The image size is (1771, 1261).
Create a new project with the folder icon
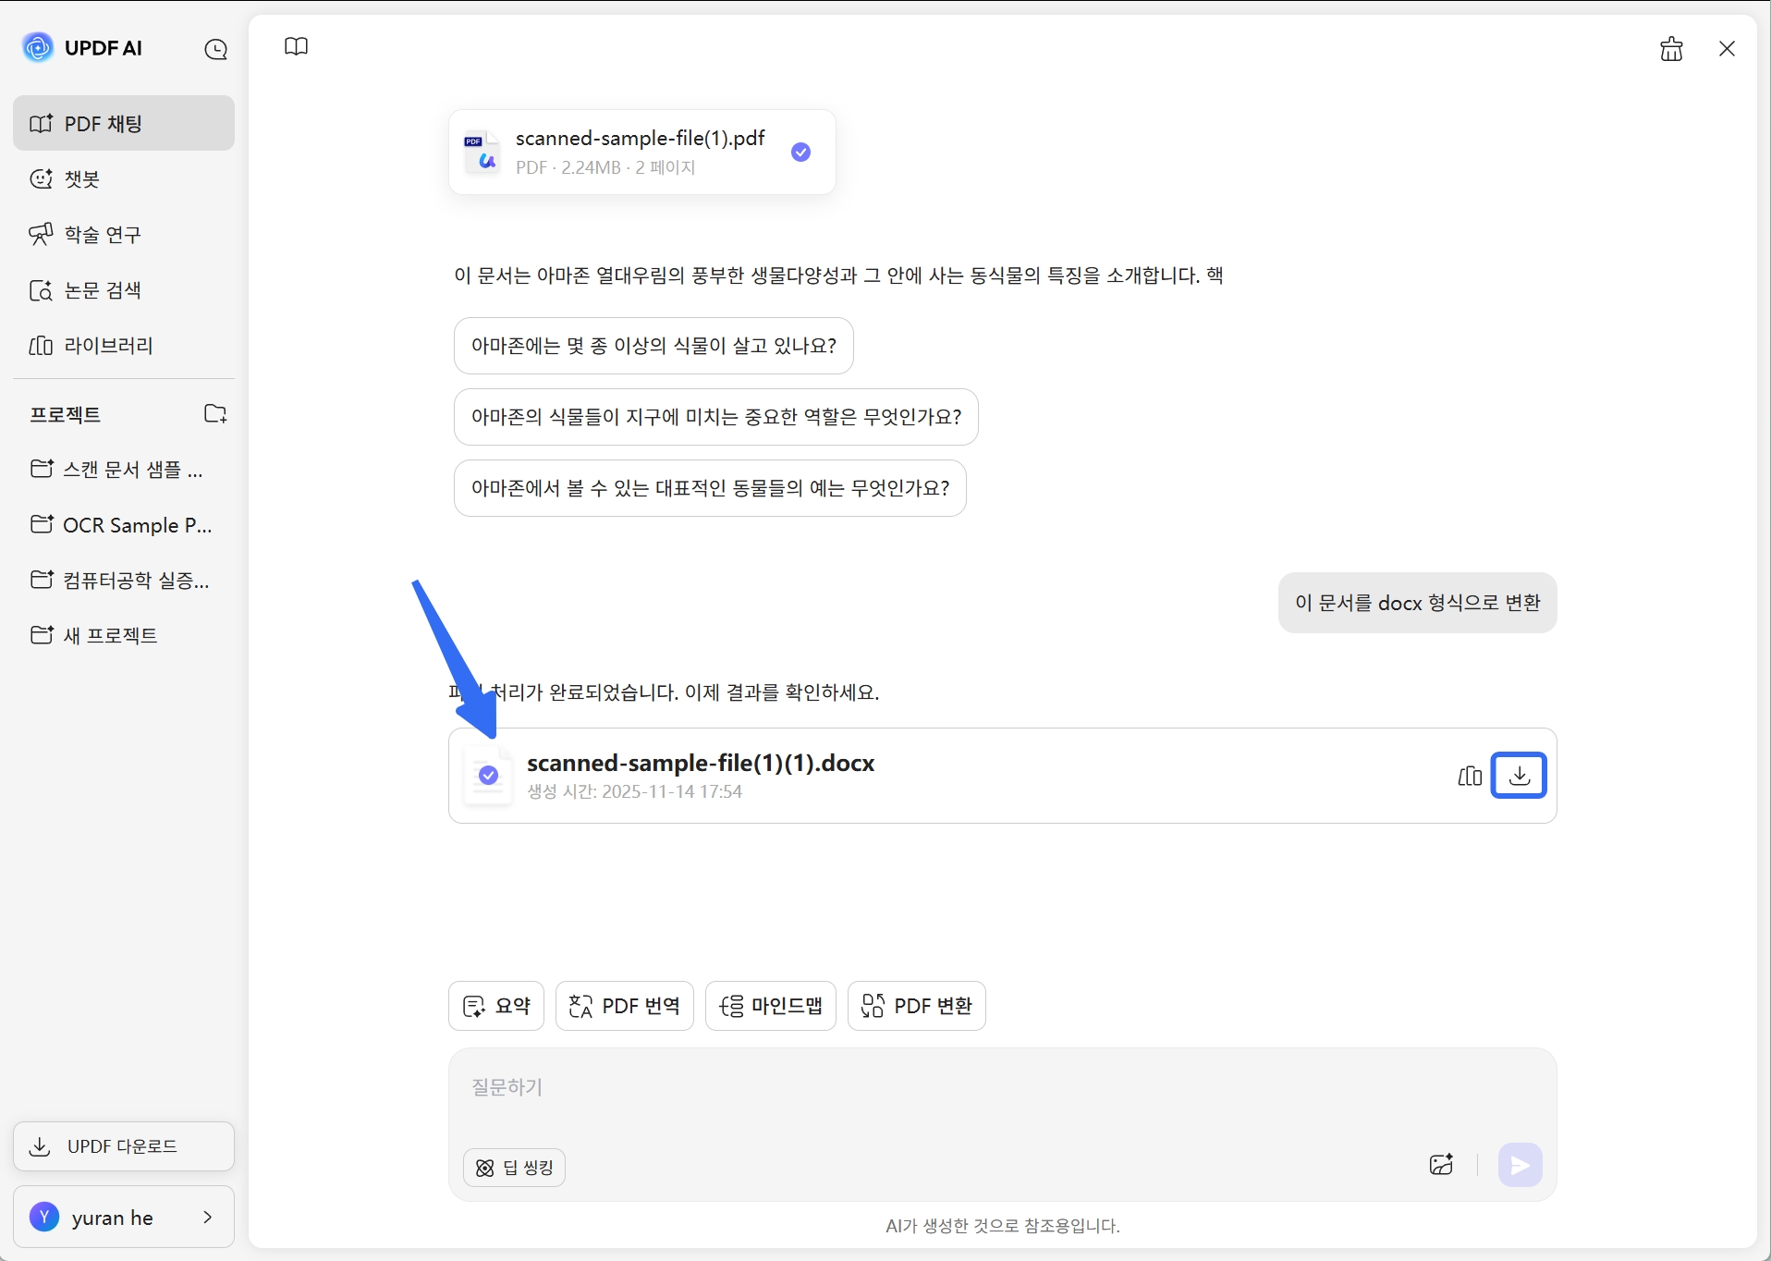(215, 414)
